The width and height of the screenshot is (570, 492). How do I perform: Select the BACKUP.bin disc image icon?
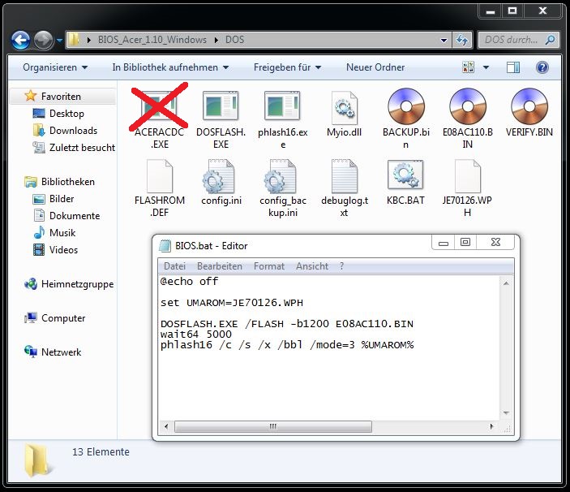tap(405, 106)
